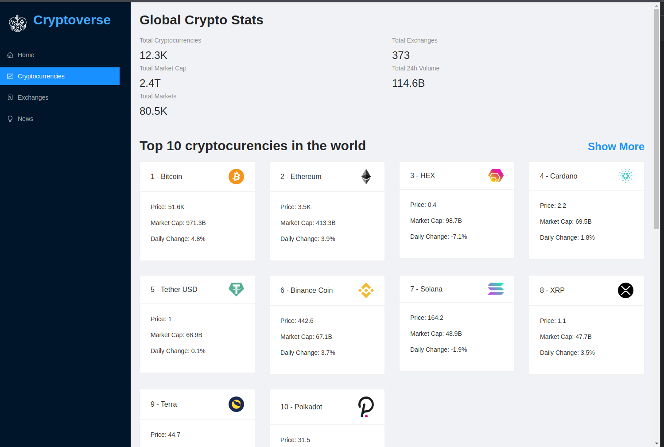
Task: Click Tether Market Cap: 68.9B text
Action: (x=176, y=335)
